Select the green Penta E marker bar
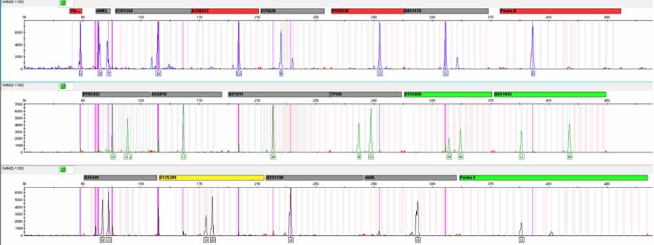Screen dimensions: 654x245 click(x=553, y=178)
